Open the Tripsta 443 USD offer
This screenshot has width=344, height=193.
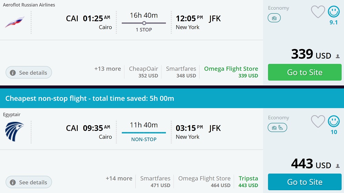(x=248, y=182)
